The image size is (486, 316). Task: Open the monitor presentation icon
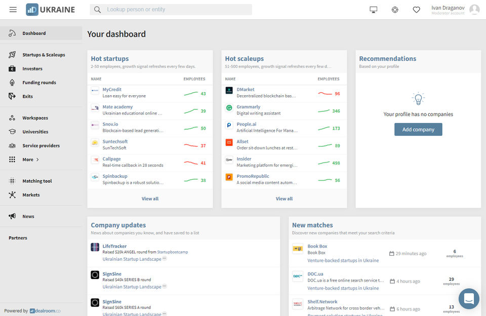[374, 10]
